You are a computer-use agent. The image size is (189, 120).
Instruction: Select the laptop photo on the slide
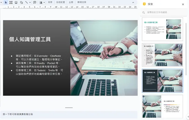coord(104,58)
